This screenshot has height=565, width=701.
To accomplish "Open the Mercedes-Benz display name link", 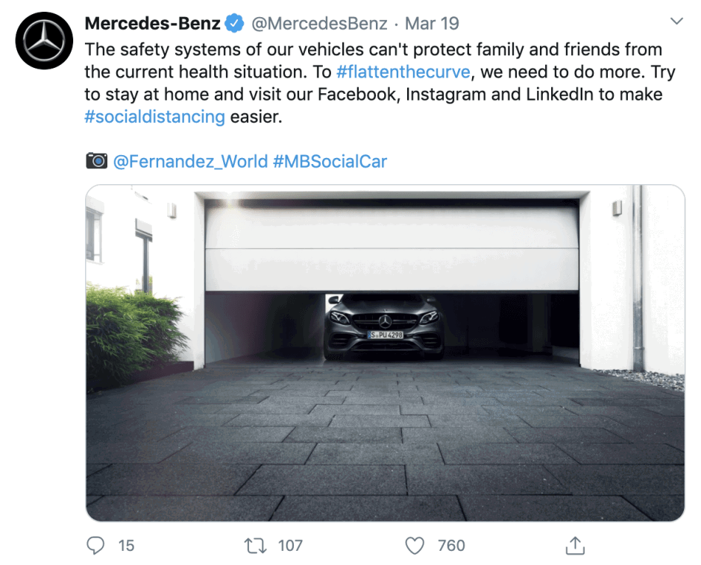I will coord(153,23).
